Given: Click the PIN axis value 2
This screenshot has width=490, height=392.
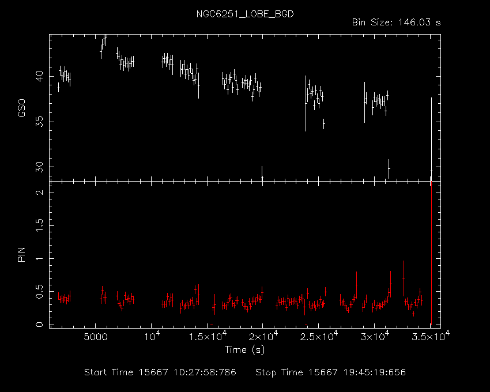Looking at the screenshot, I should pyautogui.click(x=39, y=192).
